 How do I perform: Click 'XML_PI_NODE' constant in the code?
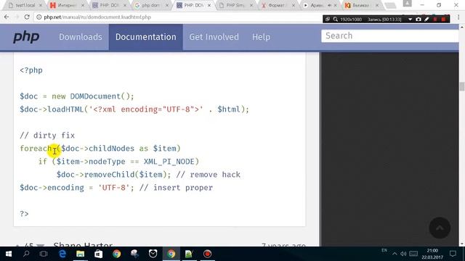[169, 161]
